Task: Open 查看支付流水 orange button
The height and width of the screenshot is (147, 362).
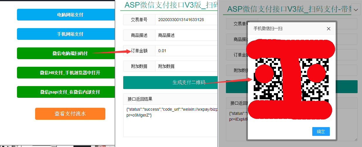Action: pos(70,114)
